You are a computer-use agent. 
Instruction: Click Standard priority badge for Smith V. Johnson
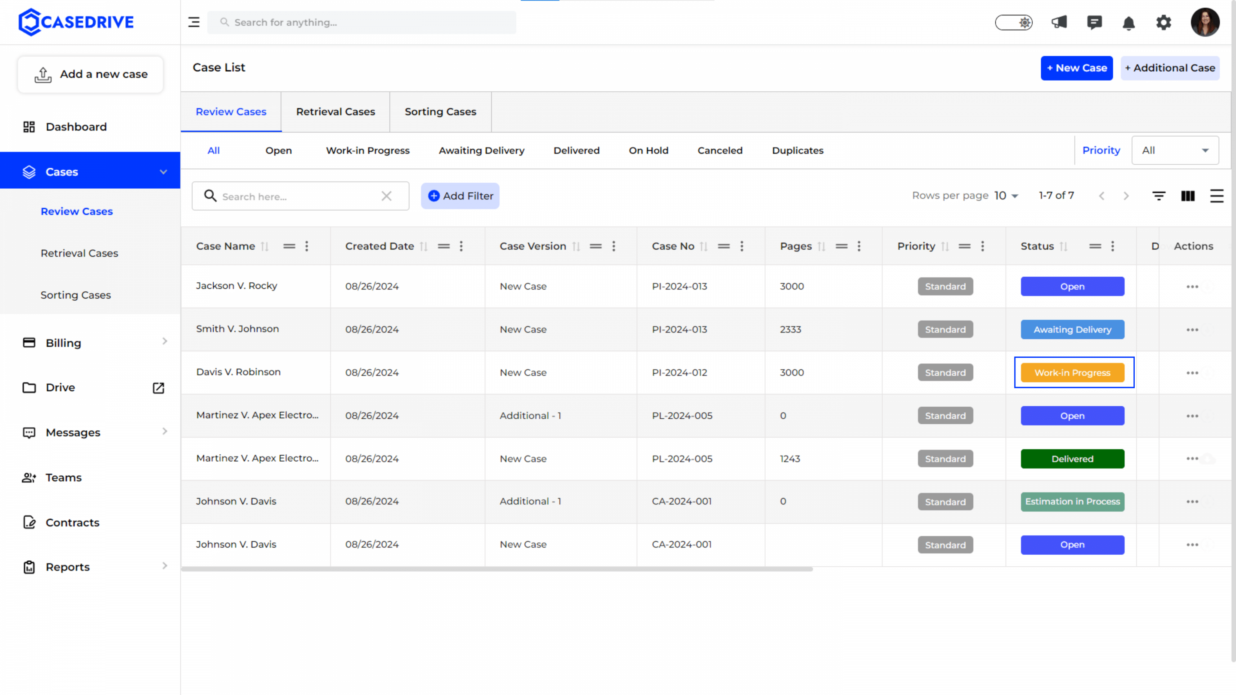tap(945, 329)
